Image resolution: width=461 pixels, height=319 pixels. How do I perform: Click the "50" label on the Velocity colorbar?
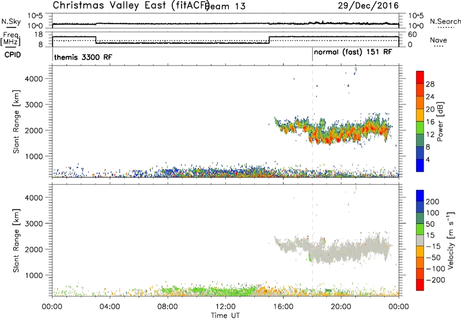[x=430, y=224]
